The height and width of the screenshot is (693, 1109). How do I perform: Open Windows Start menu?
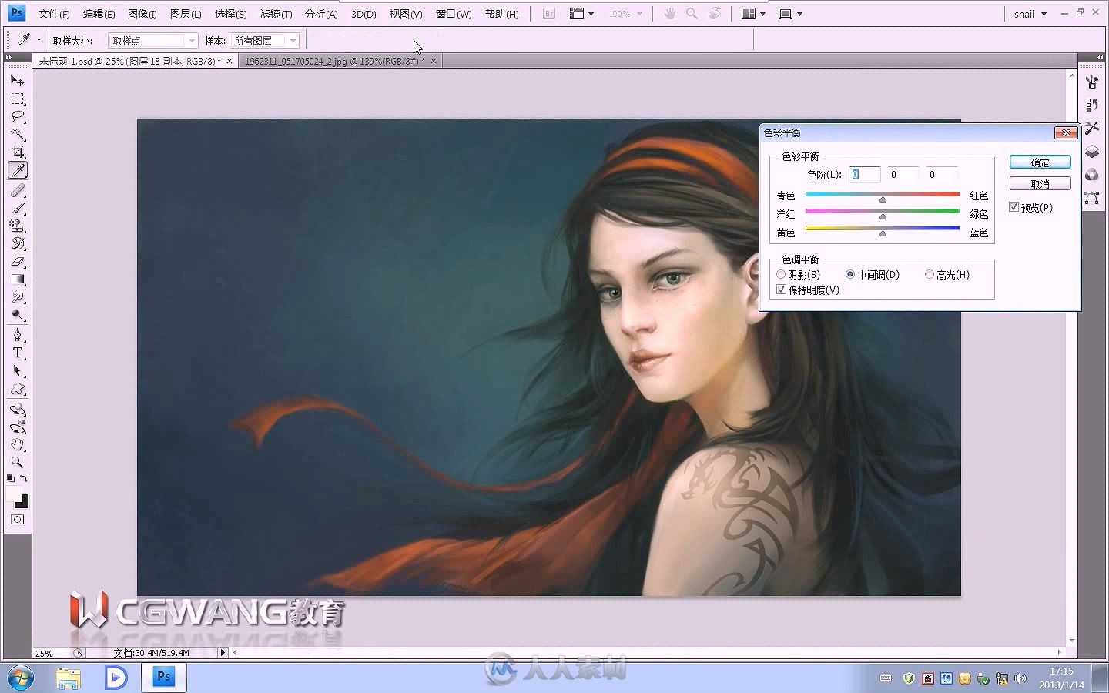pyautogui.click(x=19, y=678)
